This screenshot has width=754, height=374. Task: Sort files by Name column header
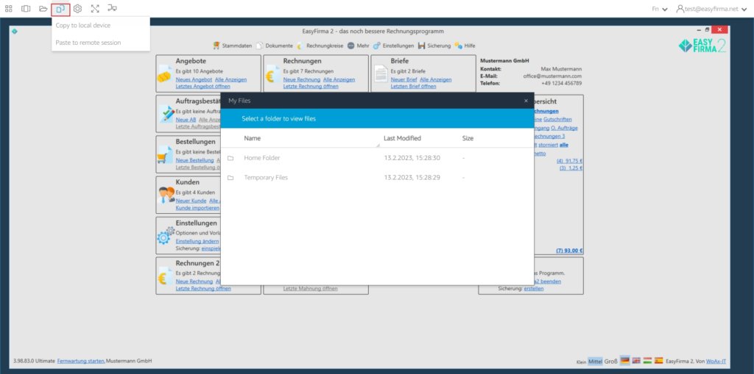coord(252,138)
